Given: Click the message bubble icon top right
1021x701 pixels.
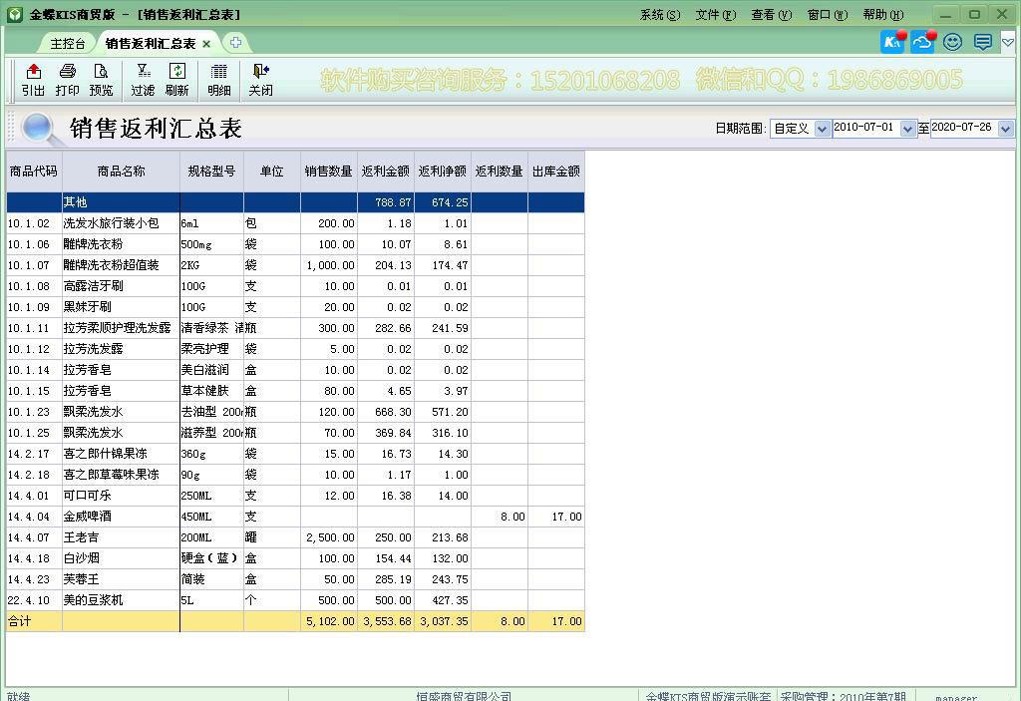Looking at the screenshot, I should click(981, 41).
